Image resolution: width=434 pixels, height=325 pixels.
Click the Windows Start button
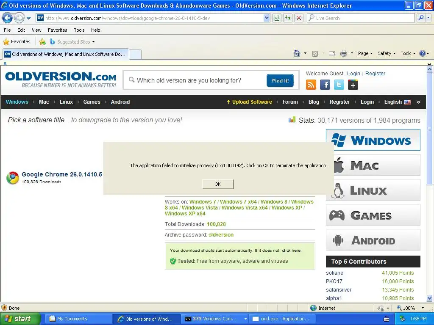pyautogui.click(x=20, y=319)
